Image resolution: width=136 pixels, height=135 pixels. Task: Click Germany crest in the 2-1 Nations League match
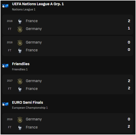tap(20, 29)
